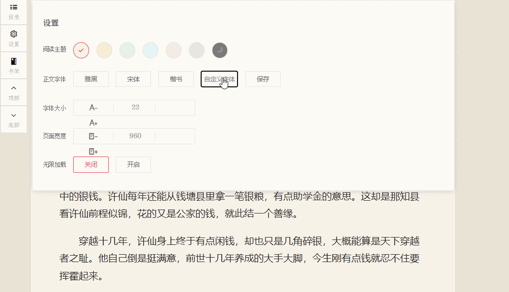The height and width of the screenshot is (292, 509).
Task: Open the 自定义字体 custom font option
Action: click(219, 79)
